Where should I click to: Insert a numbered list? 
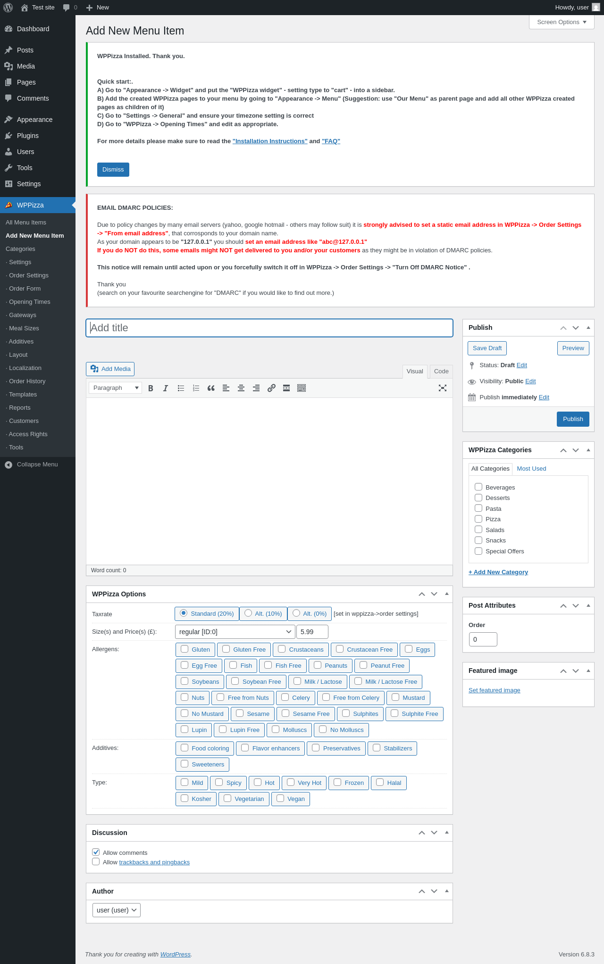196,388
